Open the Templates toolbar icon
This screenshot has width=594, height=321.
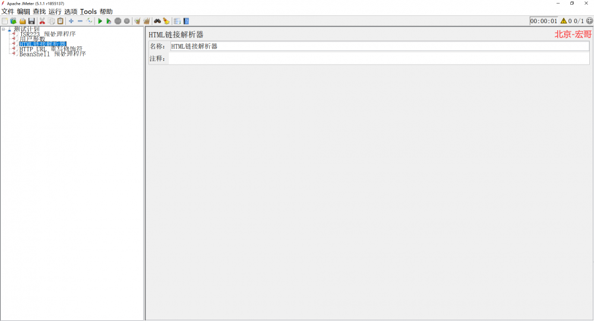tap(14, 21)
